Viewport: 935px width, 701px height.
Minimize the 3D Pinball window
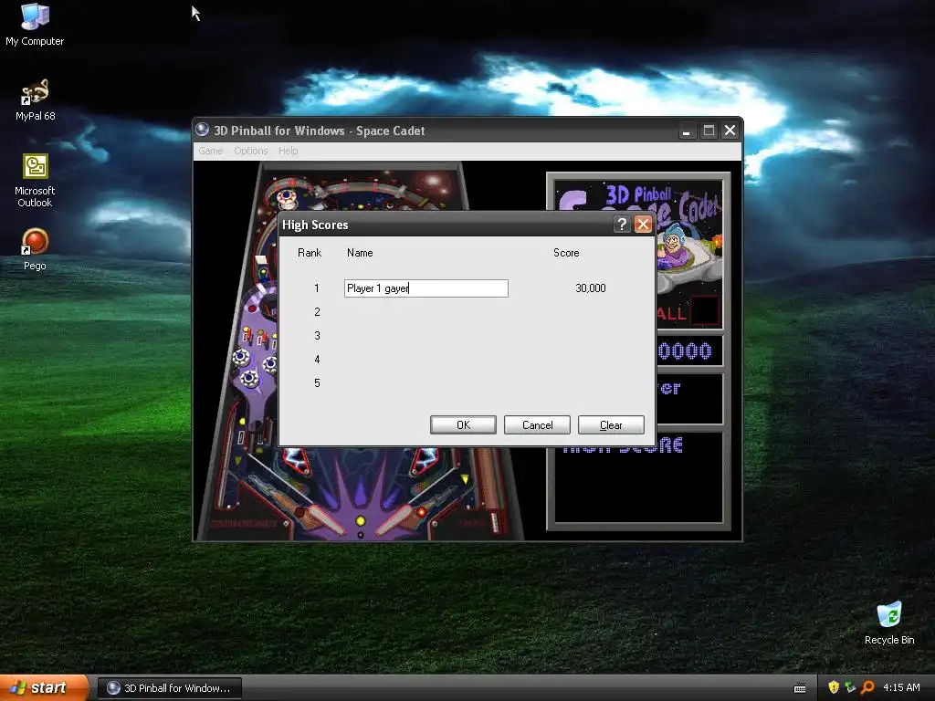687,131
